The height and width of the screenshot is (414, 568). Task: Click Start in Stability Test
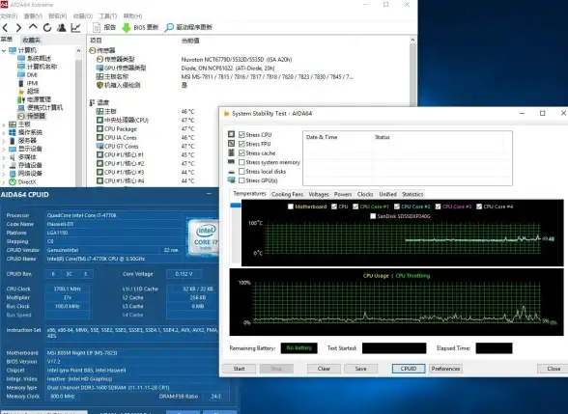(x=239, y=369)
